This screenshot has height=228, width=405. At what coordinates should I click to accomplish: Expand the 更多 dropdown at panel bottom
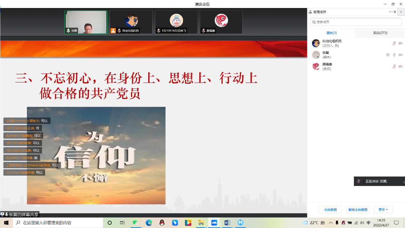383,210
